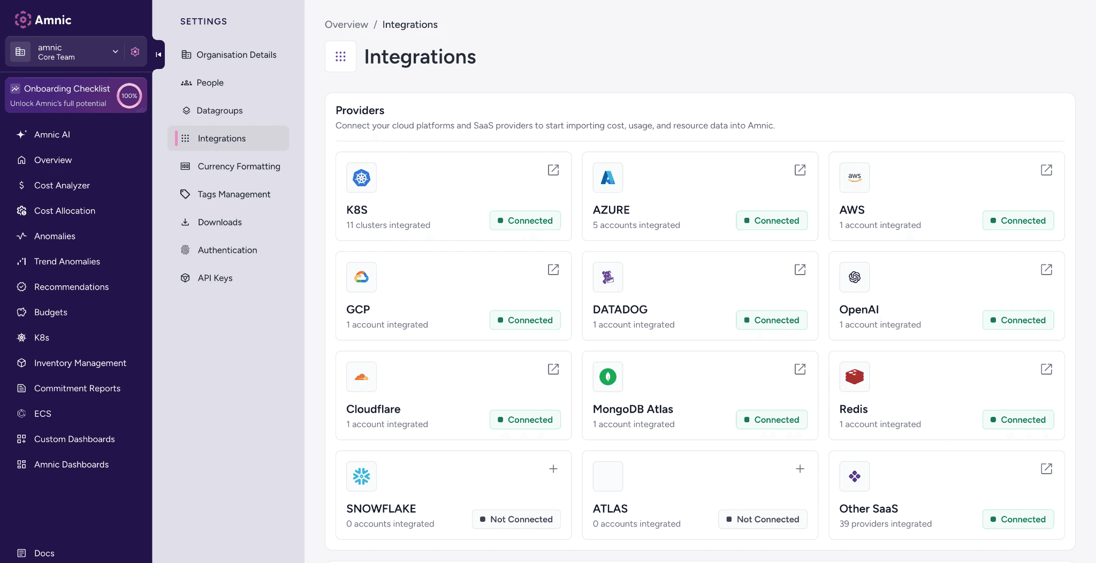1096x563 pixels.
Task: Click the Snowflake logo icon
Action: pos(361,476)
